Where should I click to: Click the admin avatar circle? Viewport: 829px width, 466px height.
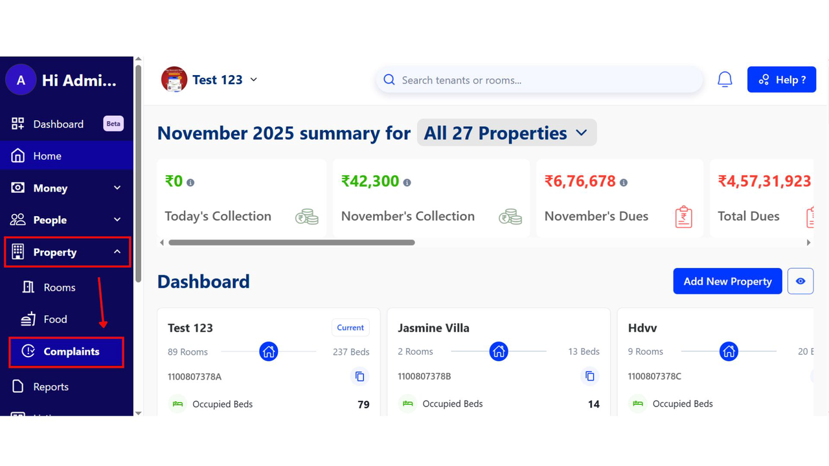tap(21, 80)
